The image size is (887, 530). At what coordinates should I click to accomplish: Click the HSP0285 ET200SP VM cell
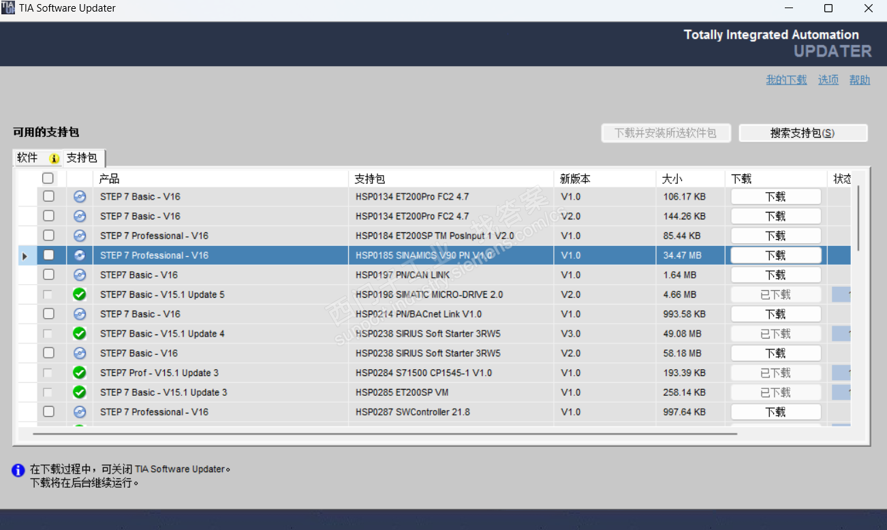pos(451,392)
